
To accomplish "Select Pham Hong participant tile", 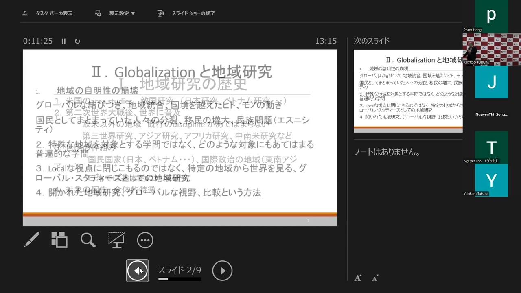I will tap(491, 16).
